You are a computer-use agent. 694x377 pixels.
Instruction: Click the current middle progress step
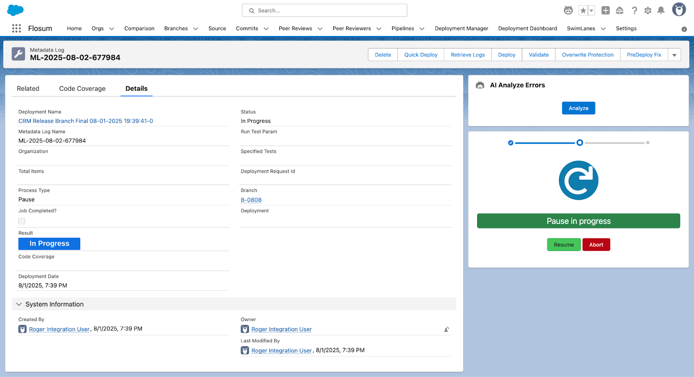(579, 143)
